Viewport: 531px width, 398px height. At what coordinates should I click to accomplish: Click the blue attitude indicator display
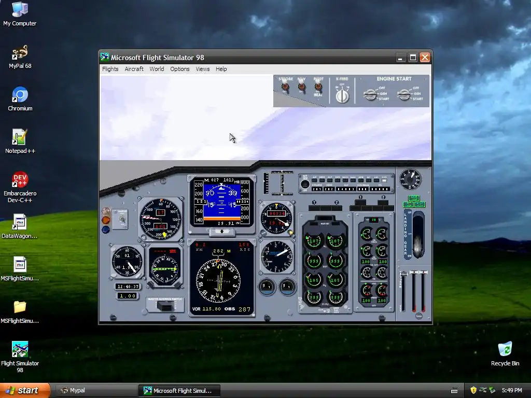[x=221, y=202]
